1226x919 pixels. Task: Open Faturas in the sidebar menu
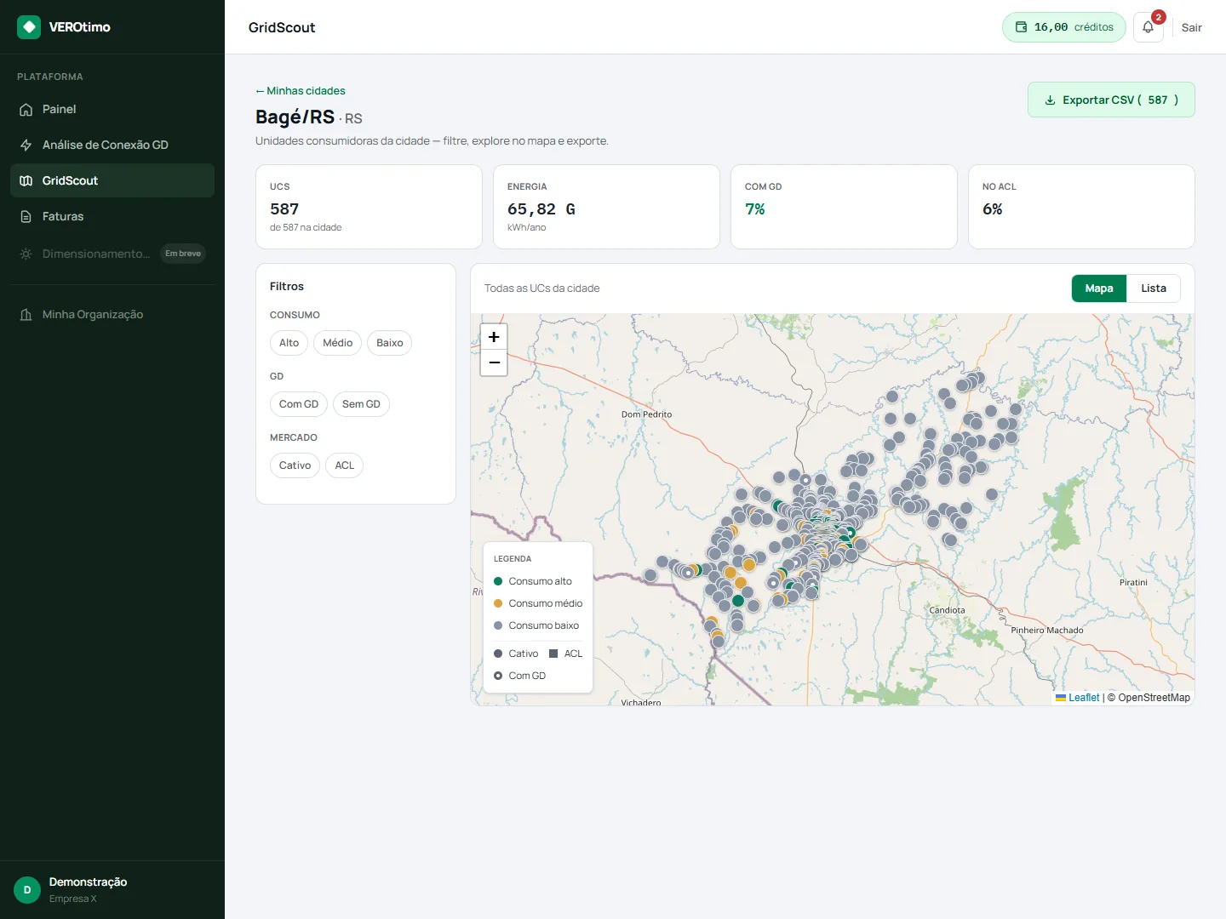coord(112,217)
